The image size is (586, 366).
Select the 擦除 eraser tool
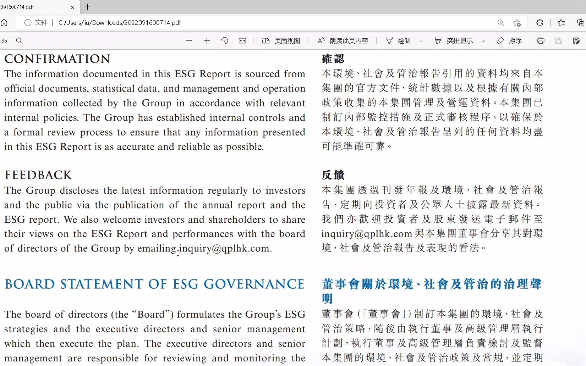509,41
